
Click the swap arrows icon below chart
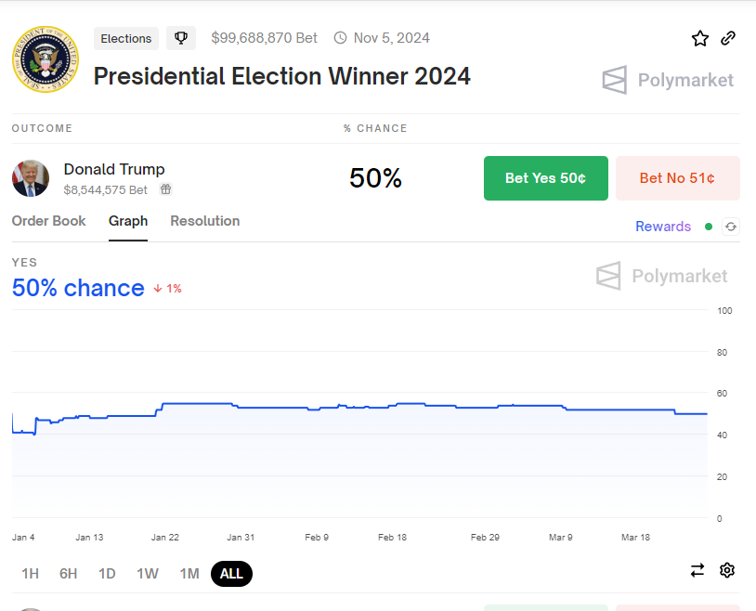click(697, 570)
